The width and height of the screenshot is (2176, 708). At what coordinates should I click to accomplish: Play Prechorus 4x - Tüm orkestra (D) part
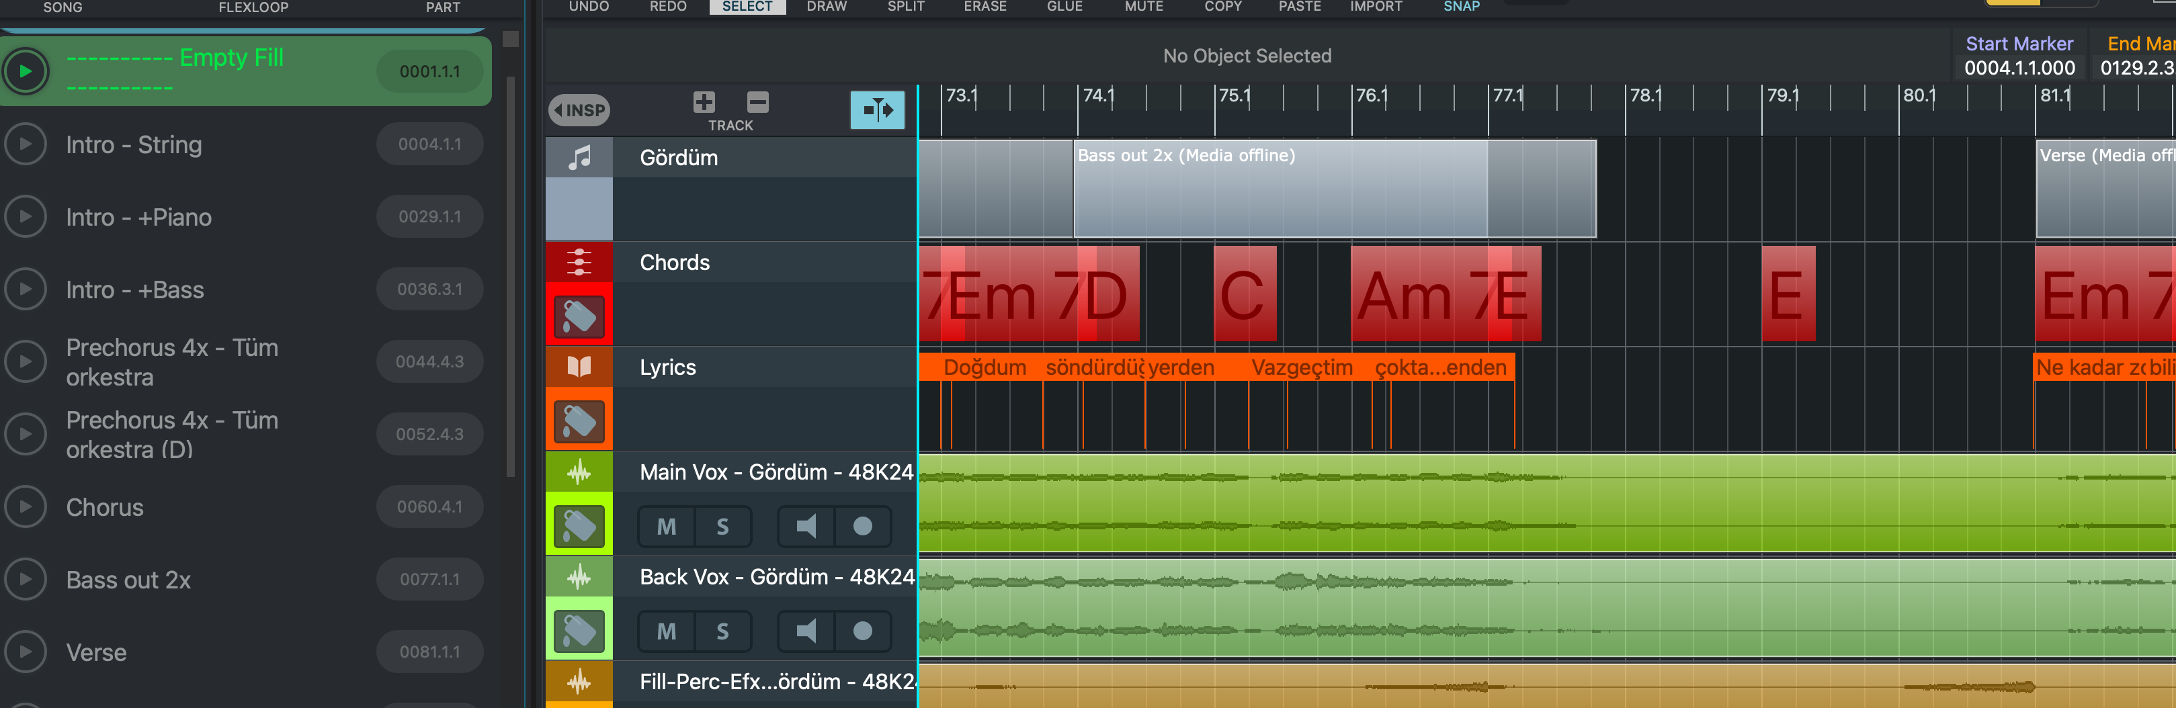point(26,435)
